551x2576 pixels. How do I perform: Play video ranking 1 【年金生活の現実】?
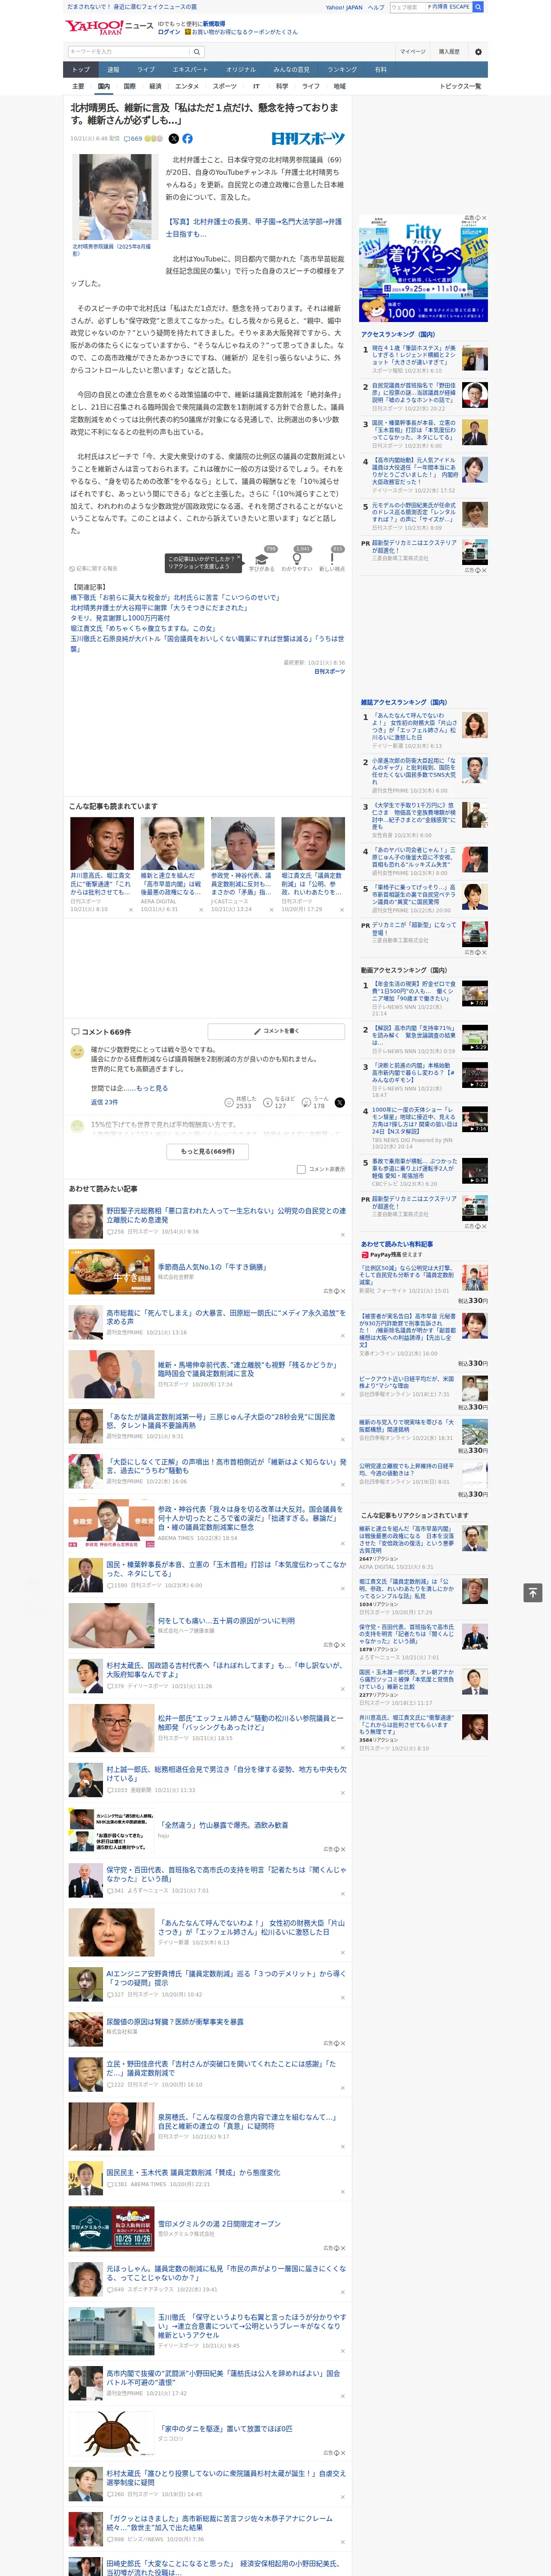[x=474, y=994]
